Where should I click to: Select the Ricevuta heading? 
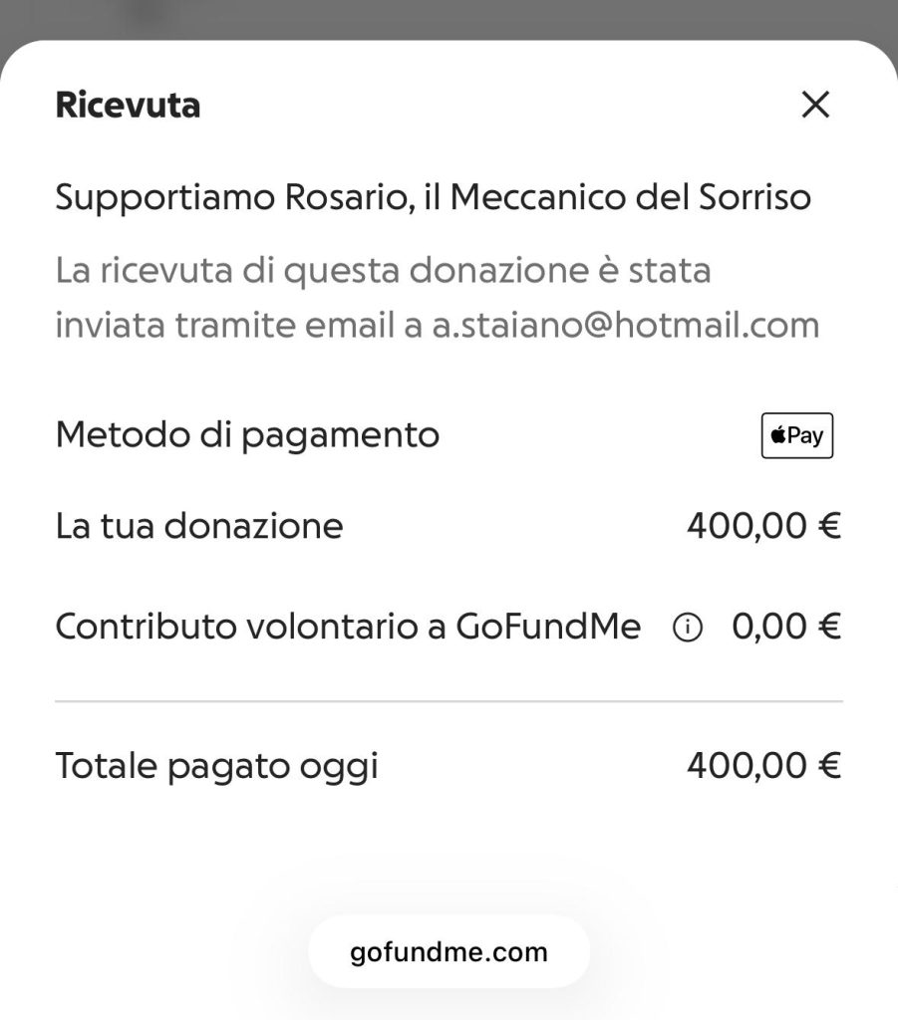click(x=128, y=105)
